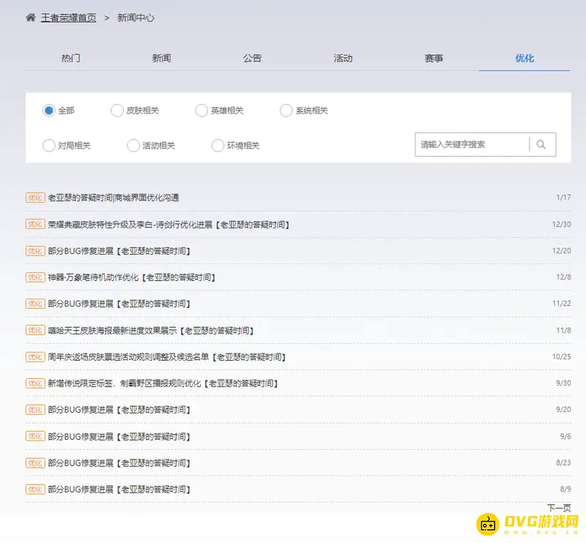Select the 系统相关 filter option
The width and height of the screenshot is (586, 543).
coord(286,111)
